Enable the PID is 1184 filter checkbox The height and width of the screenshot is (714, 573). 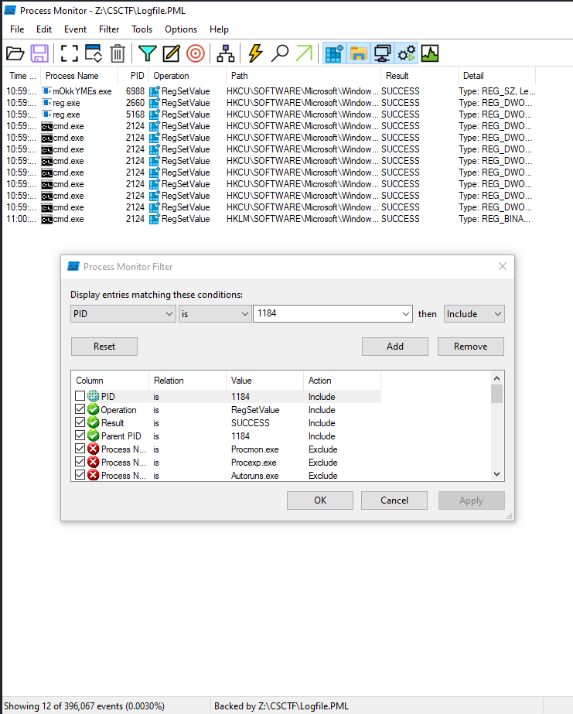(x=80, y=397)
